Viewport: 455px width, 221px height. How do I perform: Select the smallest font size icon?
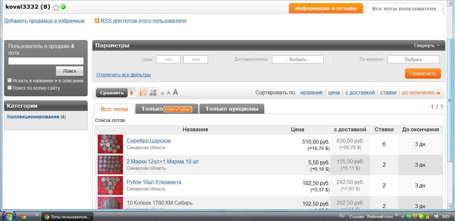click(162, 93)
